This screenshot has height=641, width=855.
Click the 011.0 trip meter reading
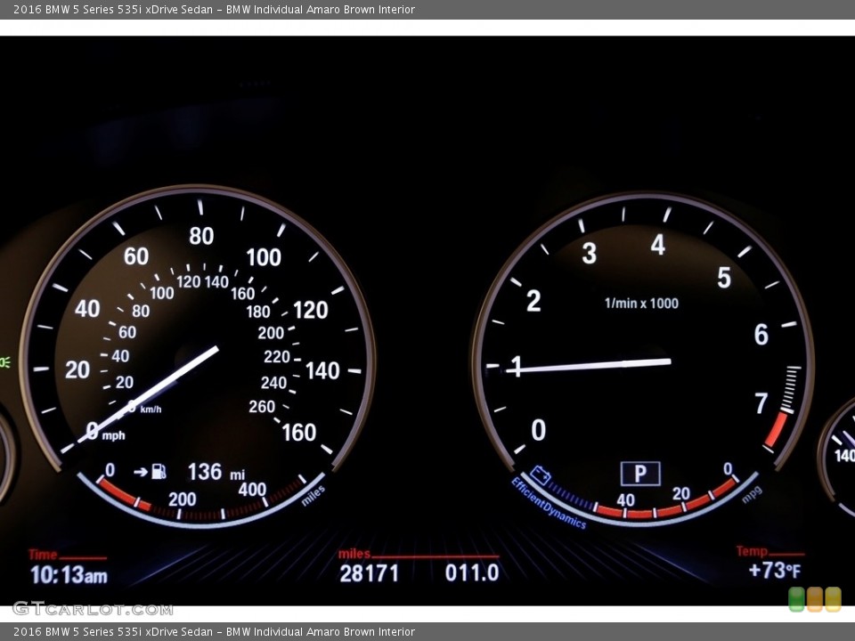click(x=472, y=572)
